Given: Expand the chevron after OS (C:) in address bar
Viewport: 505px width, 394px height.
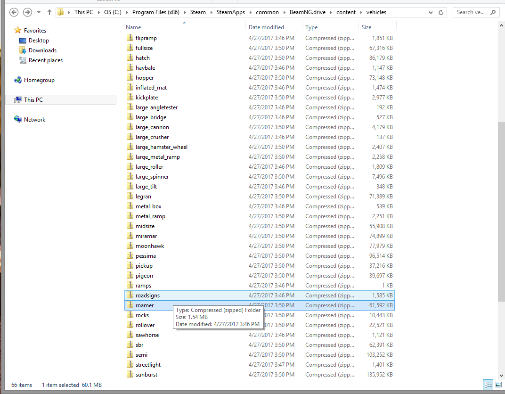Looking at the screenshot, I should point(127,13).
